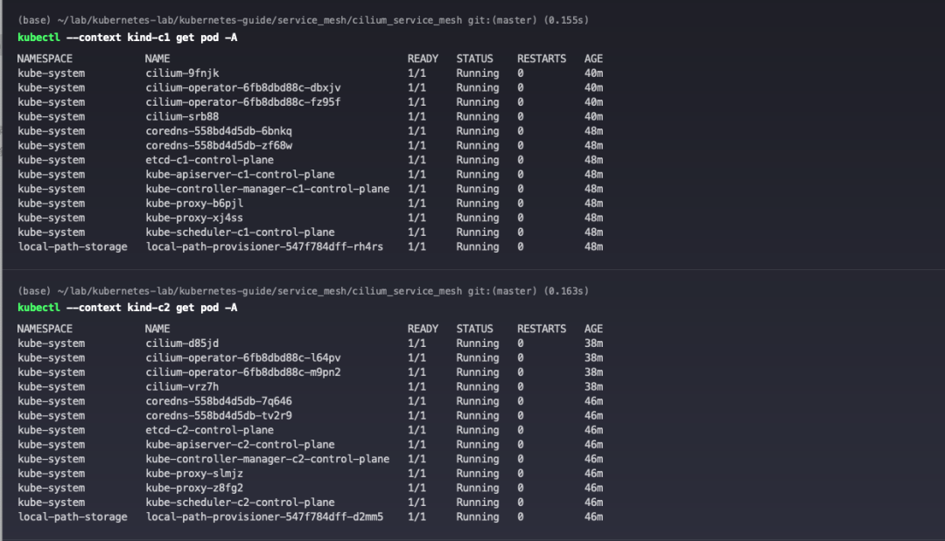Click Running status of etcd-c2-control-plane
The image size is (945, 541).
pos(478,430)
